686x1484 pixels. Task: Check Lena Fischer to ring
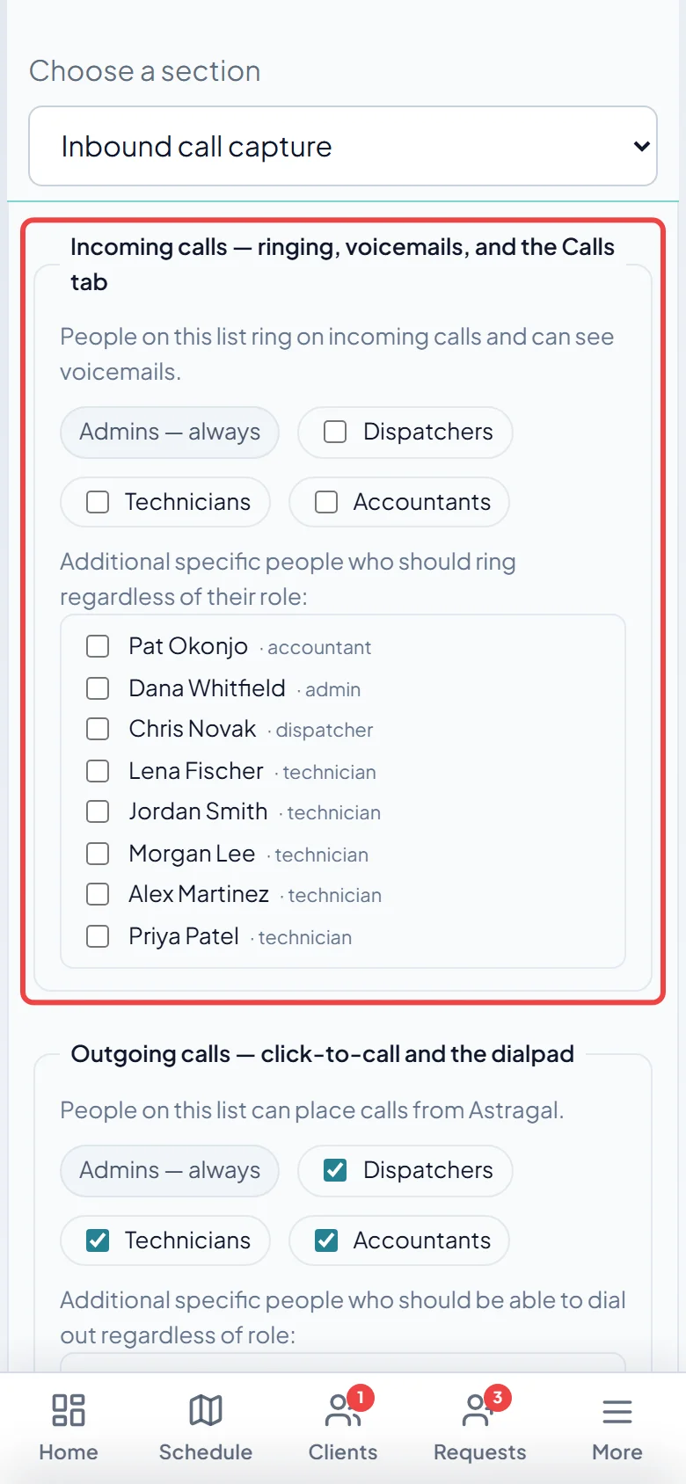click(x=98, y=771)
